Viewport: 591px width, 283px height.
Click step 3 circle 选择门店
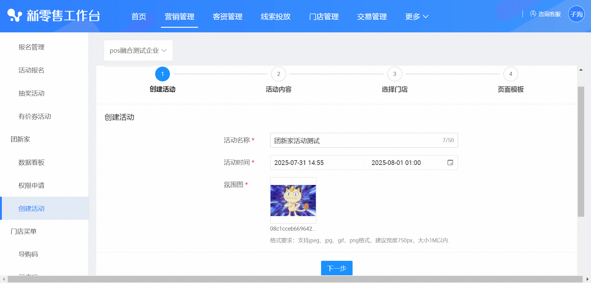tap(395, 74)
